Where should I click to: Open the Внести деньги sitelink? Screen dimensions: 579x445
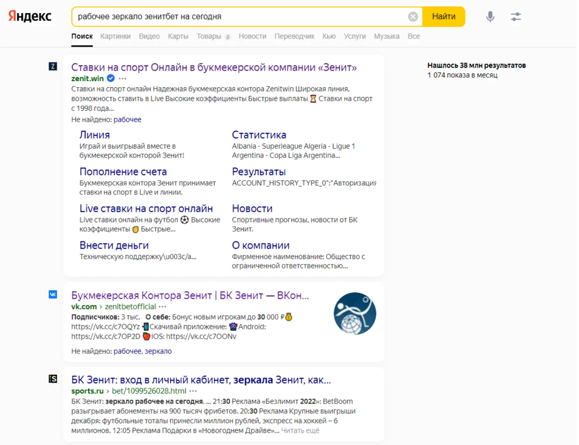(x=114, y=246)
